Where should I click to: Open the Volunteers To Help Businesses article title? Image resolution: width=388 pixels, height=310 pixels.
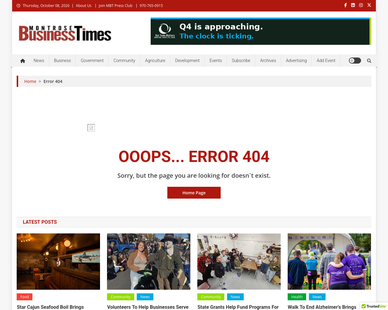coord(148,307)
